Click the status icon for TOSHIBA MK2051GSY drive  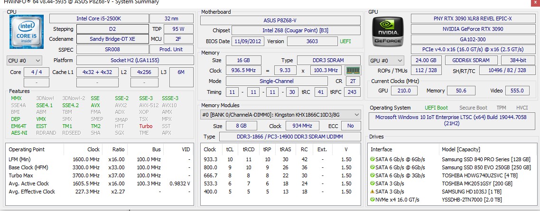point(372,183)
